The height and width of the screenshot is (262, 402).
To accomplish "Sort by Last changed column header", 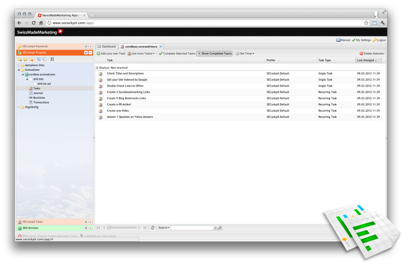I will (x=368, y=60).
